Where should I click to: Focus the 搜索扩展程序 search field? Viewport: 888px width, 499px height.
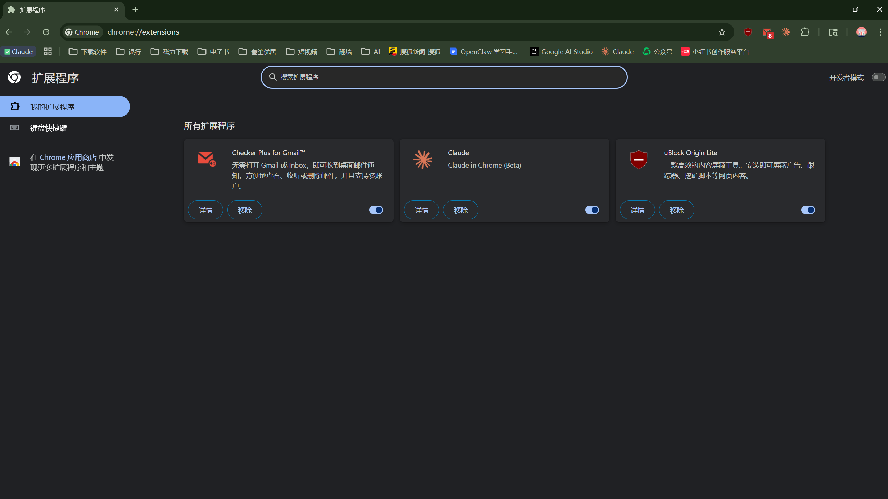click(444, 77)
